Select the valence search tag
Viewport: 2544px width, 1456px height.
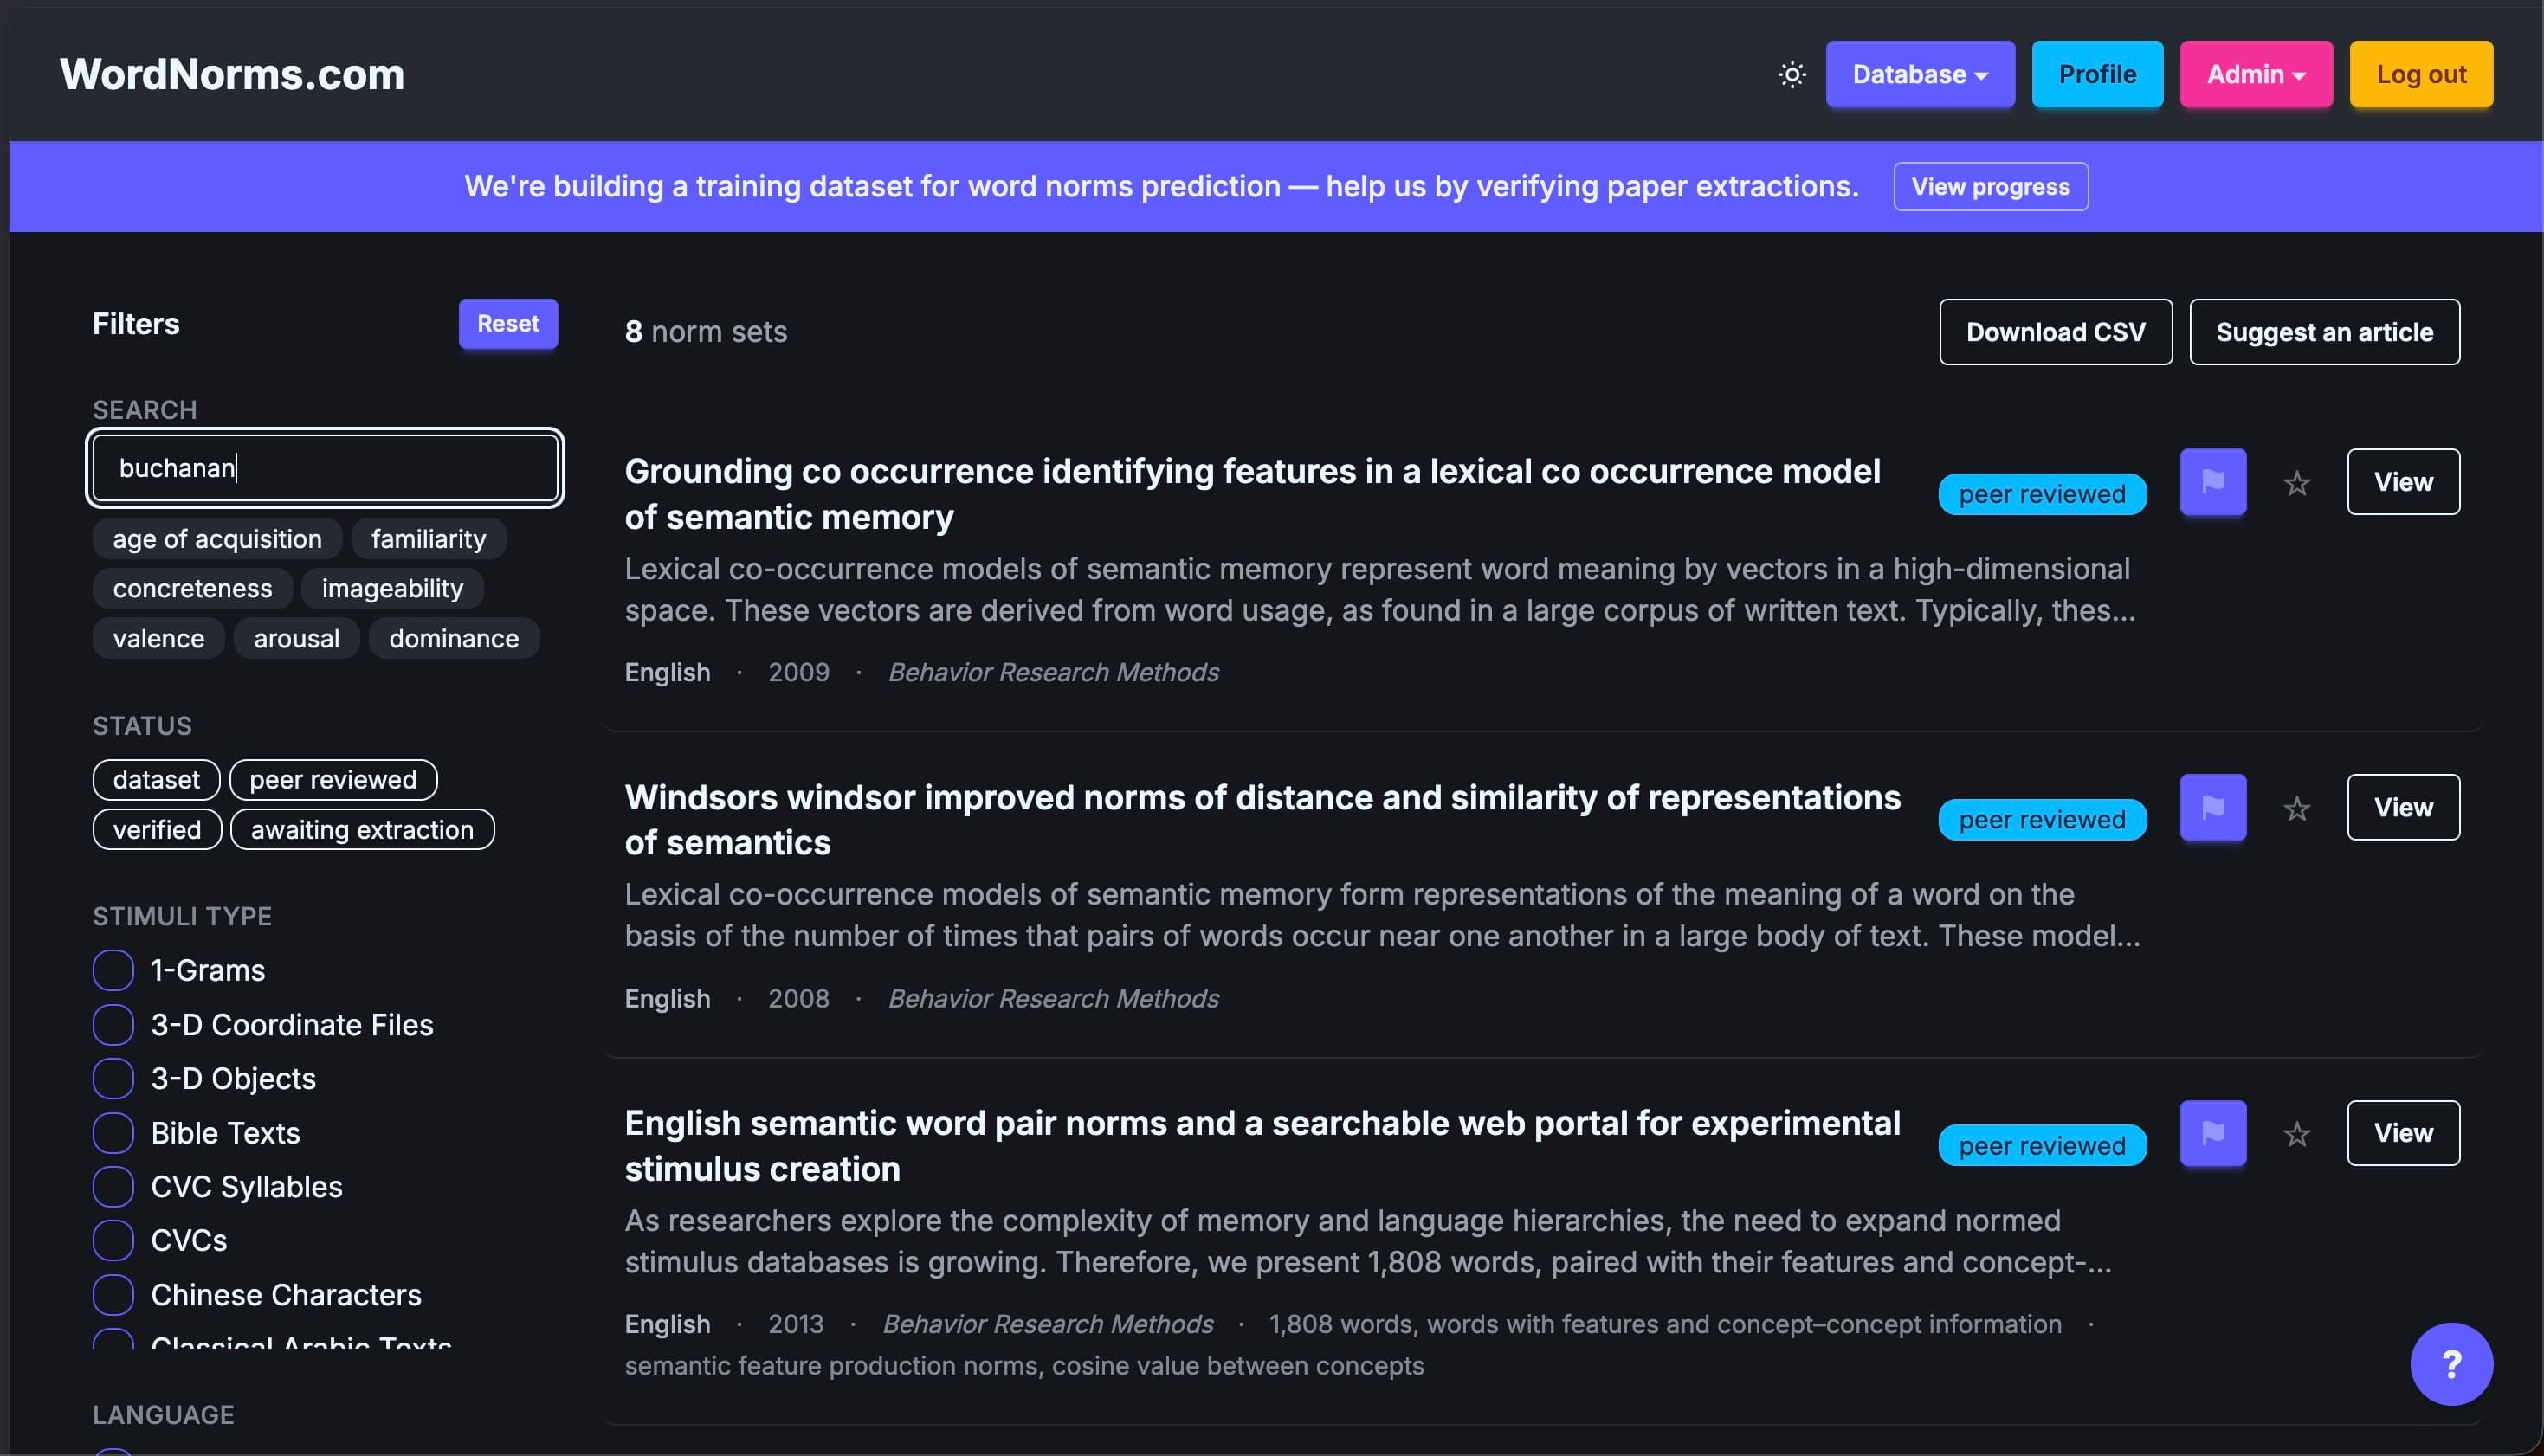158,638
